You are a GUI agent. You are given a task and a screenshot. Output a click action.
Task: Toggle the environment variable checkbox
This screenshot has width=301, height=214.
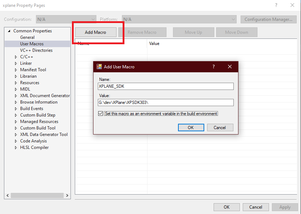pyautogui.click(x=100, y=114)
